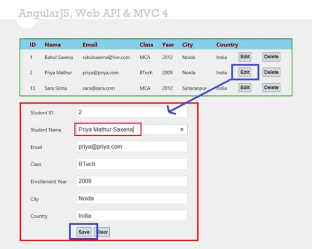Focus the Country input field

132,216
